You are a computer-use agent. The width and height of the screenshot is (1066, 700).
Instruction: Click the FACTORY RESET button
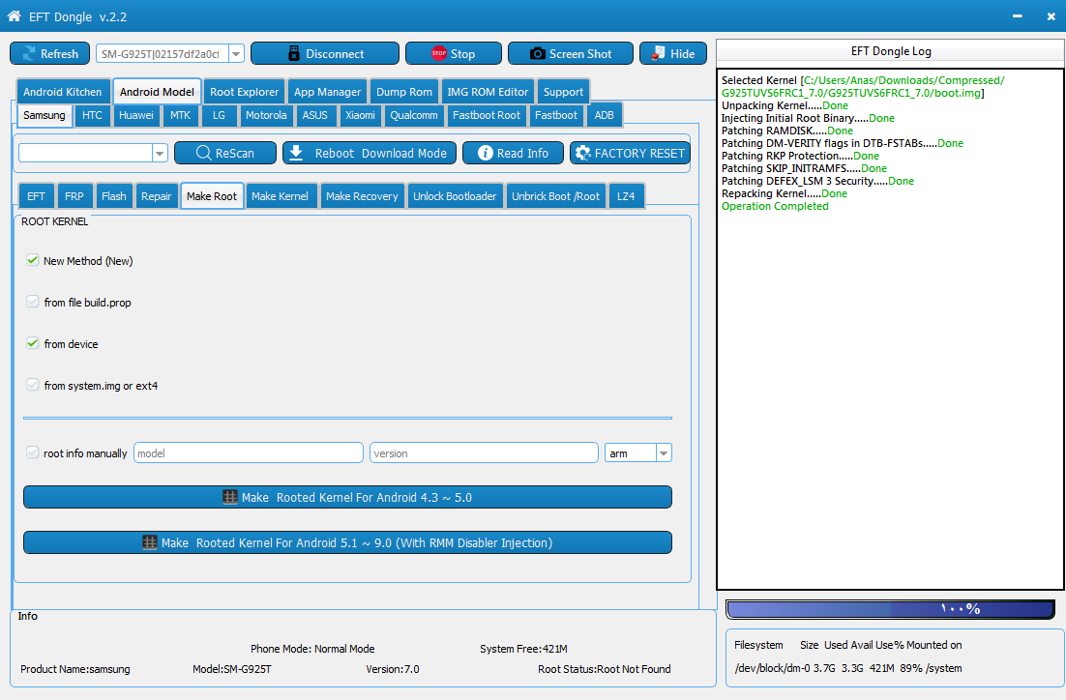coord(631,153)
